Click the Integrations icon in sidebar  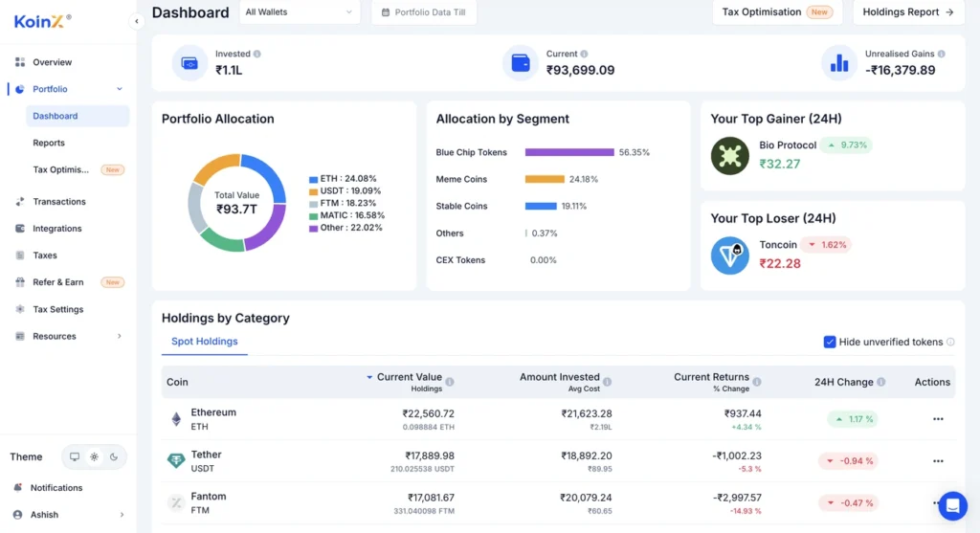coord(20,229)
